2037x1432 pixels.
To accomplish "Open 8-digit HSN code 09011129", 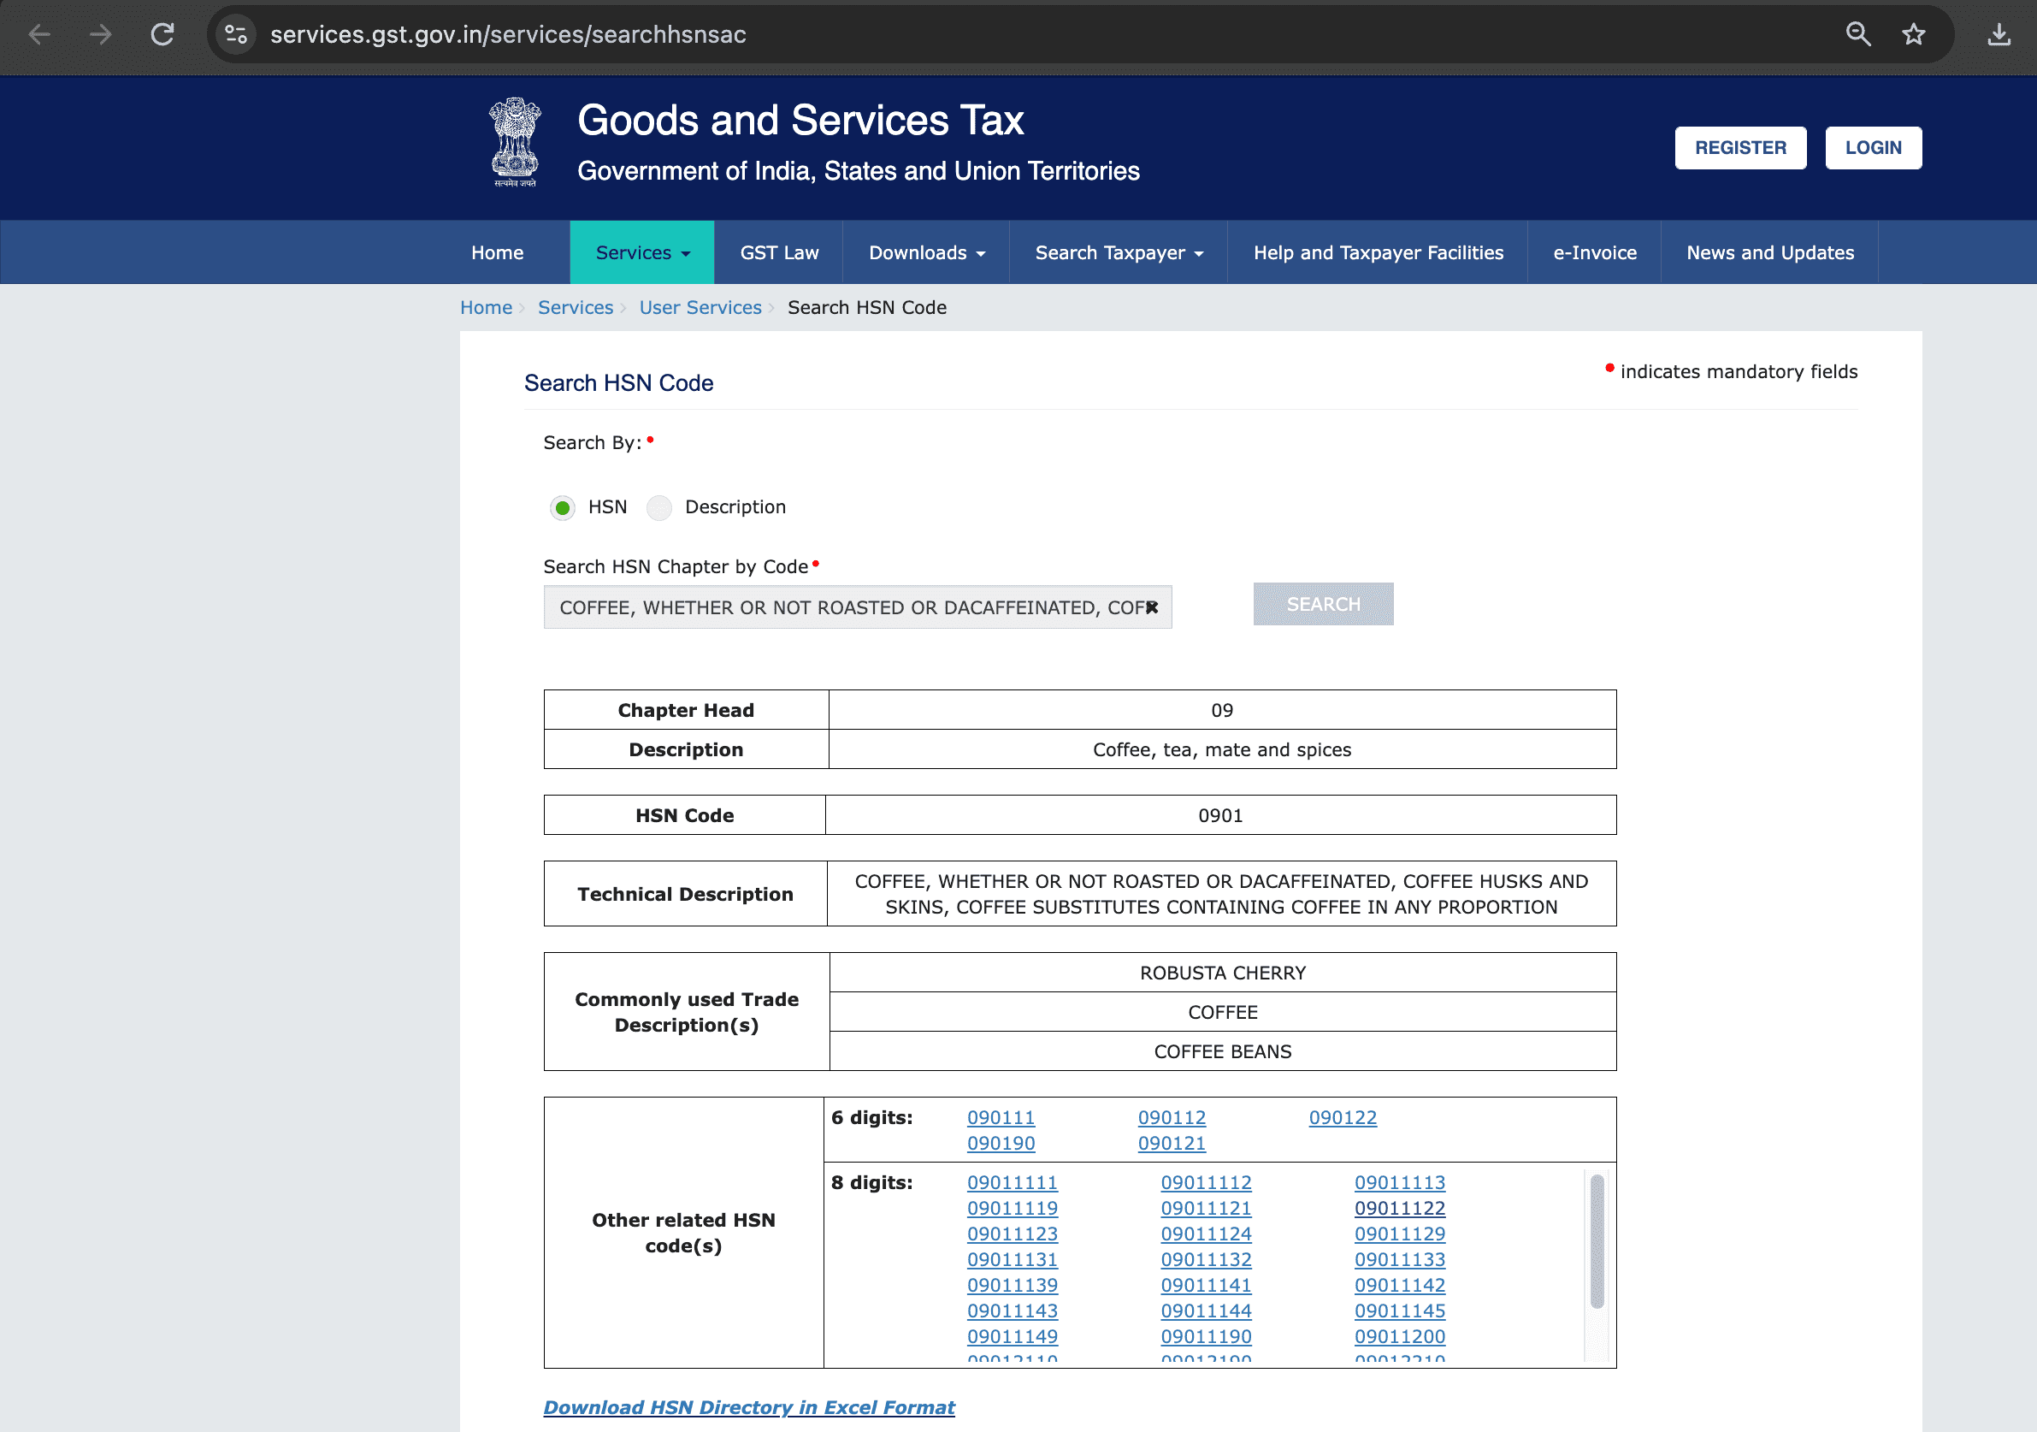I will (x=1400, y=1234).
